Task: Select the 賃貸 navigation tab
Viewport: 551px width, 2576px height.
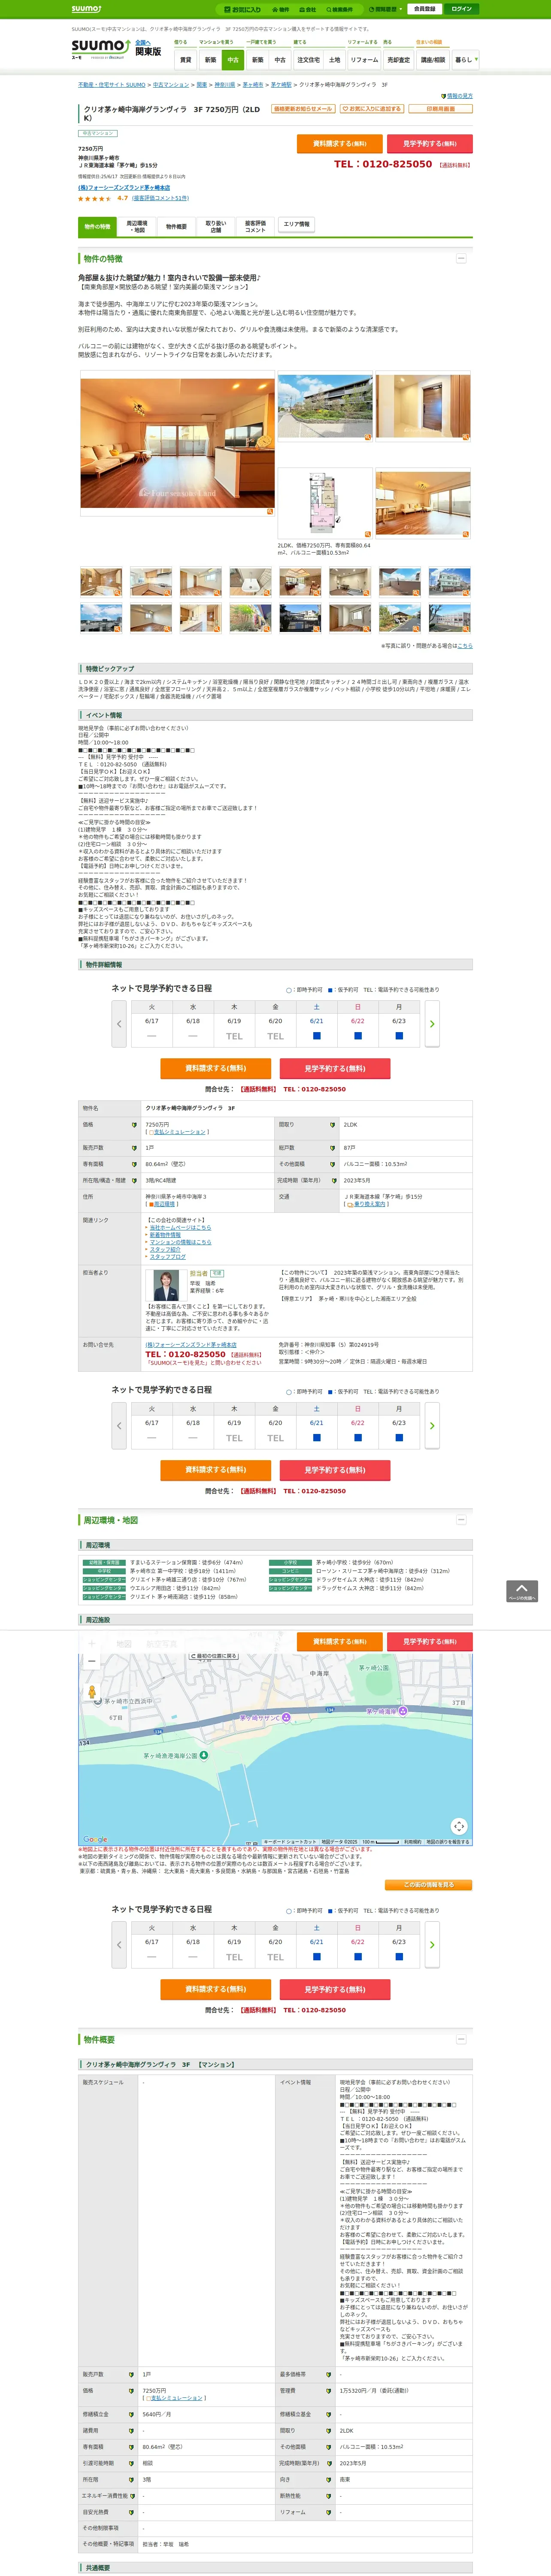Action: [x=185, y=60]
